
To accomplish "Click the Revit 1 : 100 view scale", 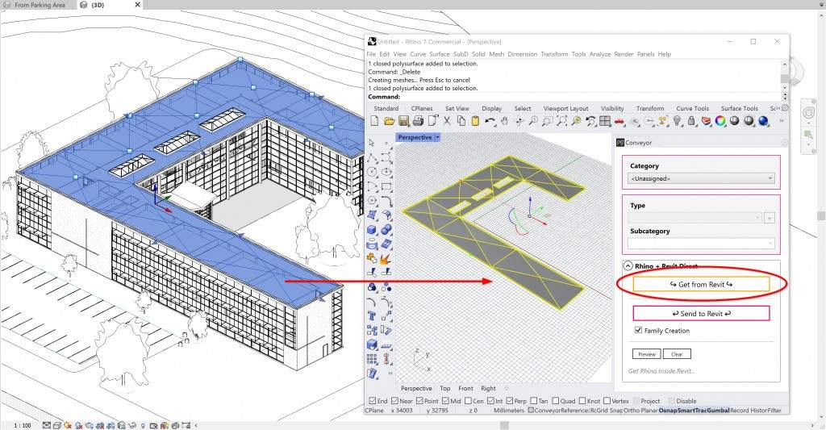I will pos(22,425).
